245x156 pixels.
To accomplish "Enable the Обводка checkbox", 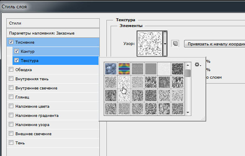I will 11,69.
